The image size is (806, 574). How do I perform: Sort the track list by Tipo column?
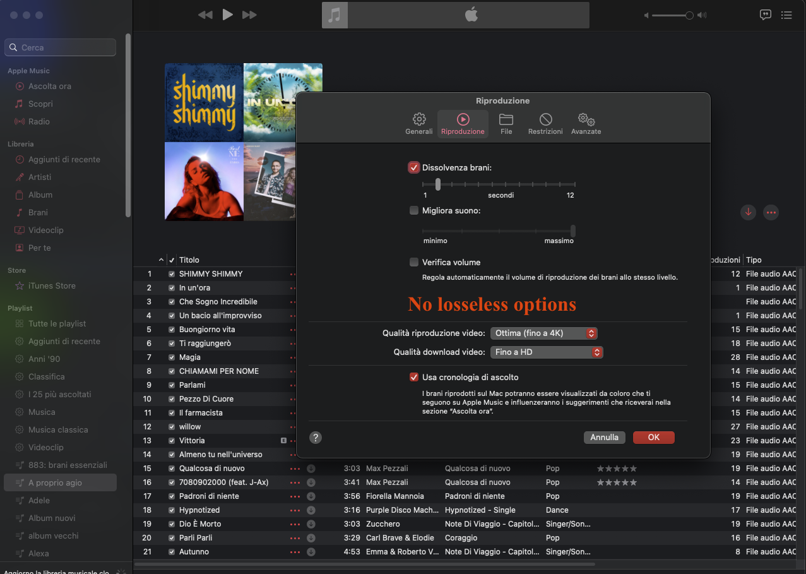click(754, 260)
